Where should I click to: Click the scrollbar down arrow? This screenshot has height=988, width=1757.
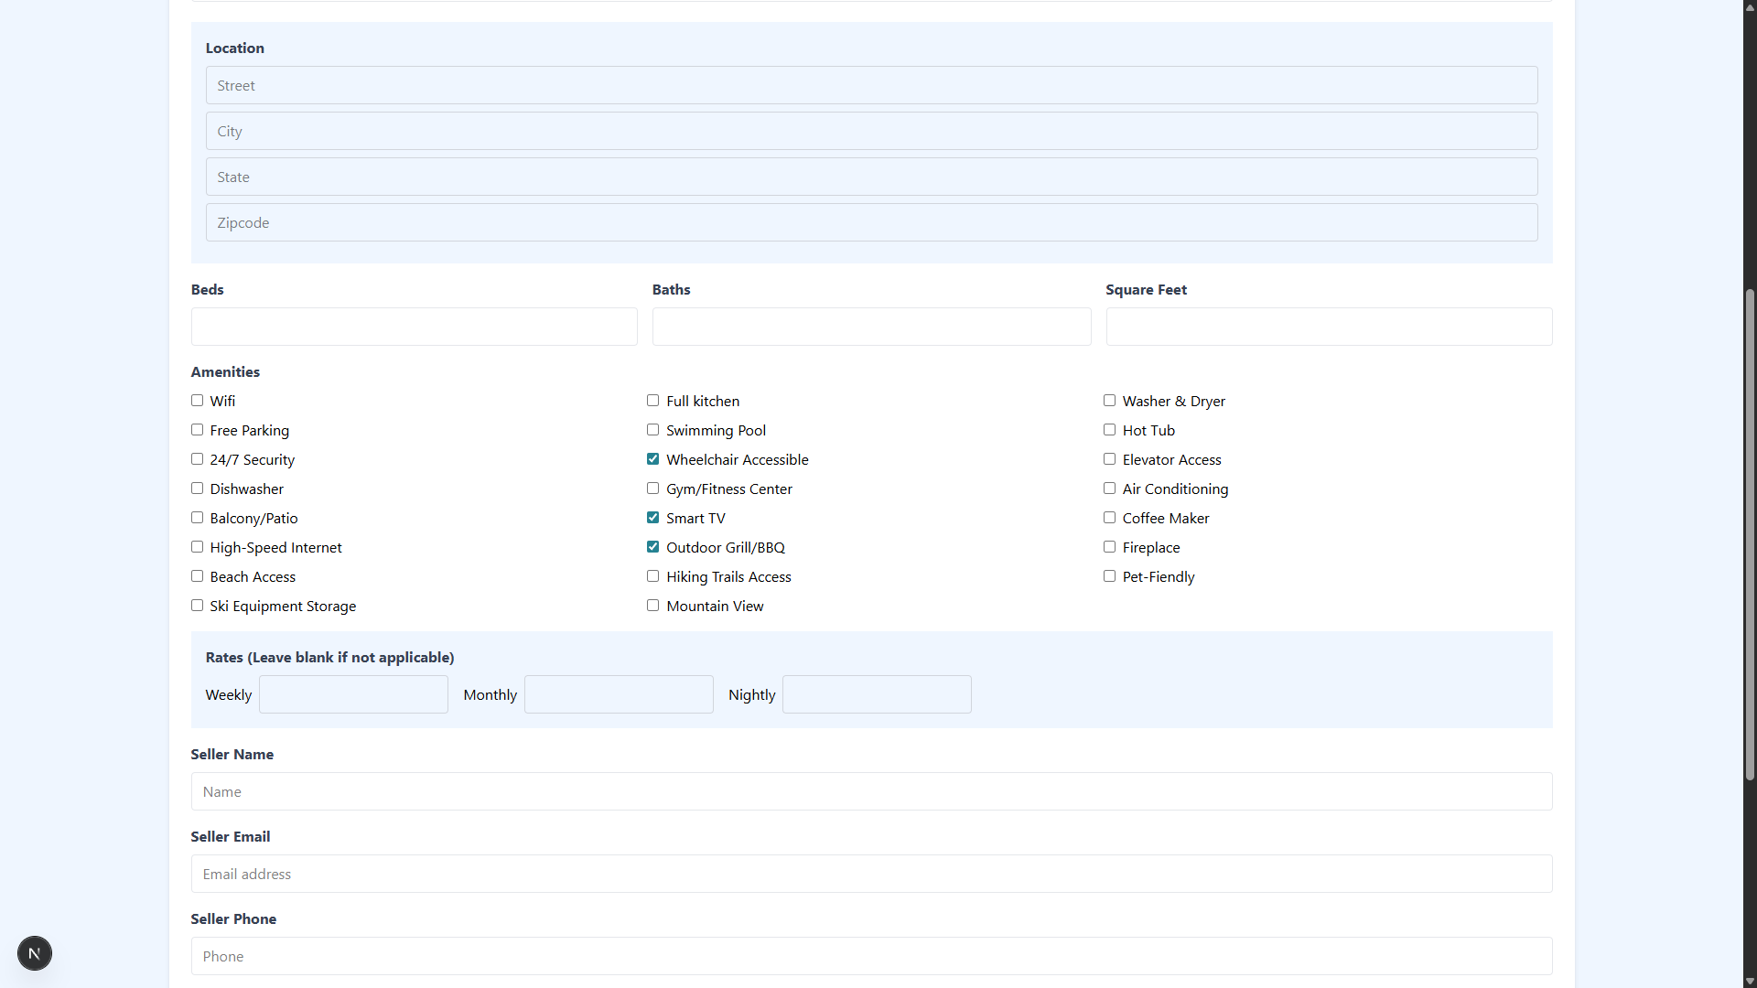[x=1750, y=981]
